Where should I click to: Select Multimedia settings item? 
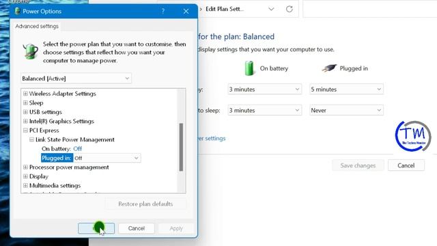pos(55,185)
